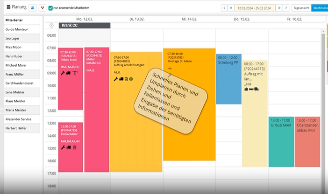Click the scrollbar up arrow
The height and width of the screenshot is (194, 328).
coord(323,32)
